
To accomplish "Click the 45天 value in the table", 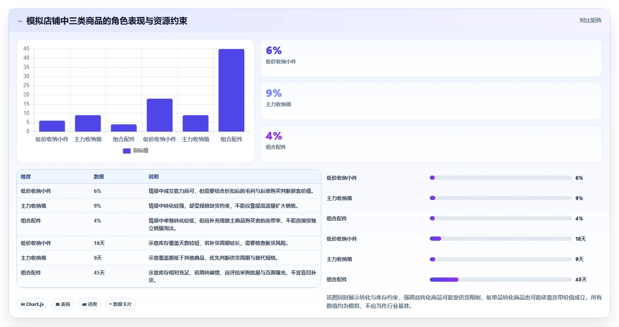I will [x=99, y=272].
